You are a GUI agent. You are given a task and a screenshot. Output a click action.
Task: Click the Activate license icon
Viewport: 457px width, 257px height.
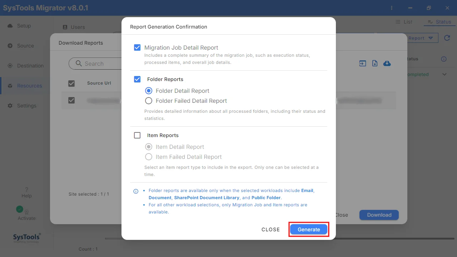click(26, 212)
